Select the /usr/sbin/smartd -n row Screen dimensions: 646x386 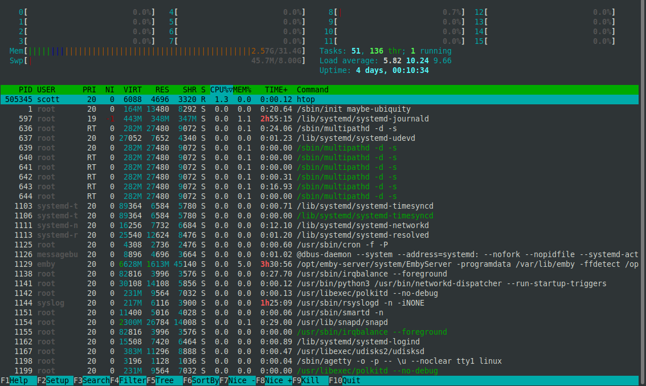click(319, 312)
